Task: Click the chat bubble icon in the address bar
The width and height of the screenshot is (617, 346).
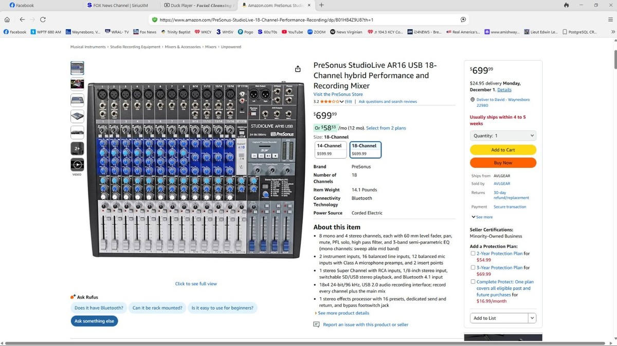Action: pos(463,20)
